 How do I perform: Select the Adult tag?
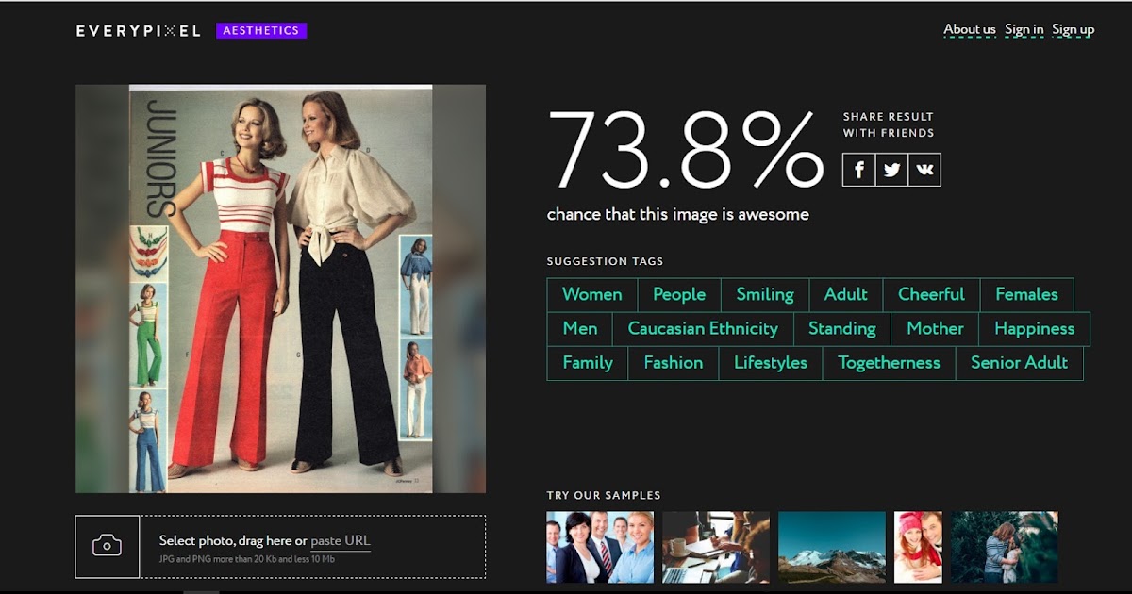pyautogui.click(x=846, y=294)
